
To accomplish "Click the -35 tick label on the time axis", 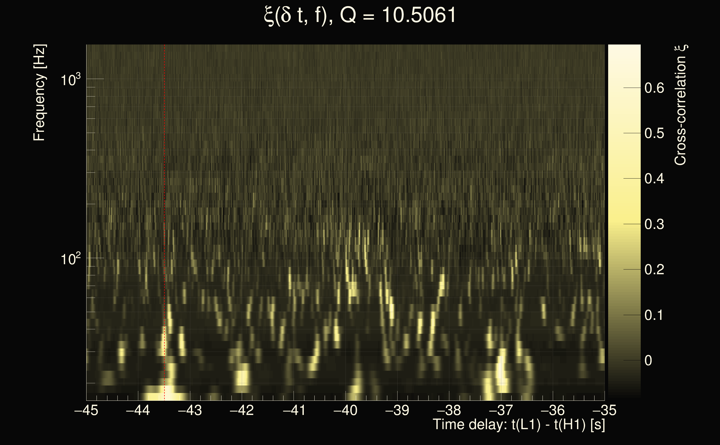I will (604, 410).
